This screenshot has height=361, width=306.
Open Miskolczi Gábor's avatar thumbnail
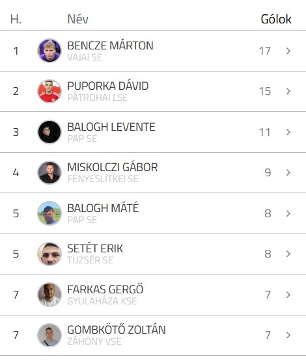[x=49, y=172]
